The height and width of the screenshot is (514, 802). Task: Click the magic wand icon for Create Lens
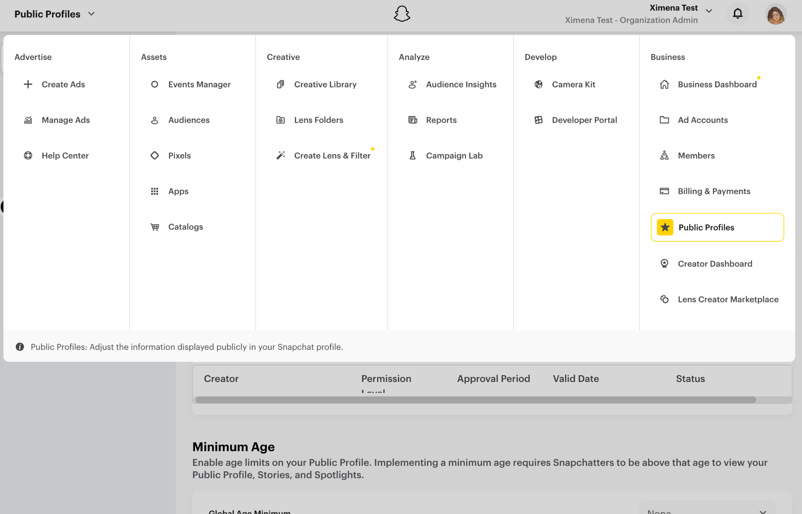[280, 156]
